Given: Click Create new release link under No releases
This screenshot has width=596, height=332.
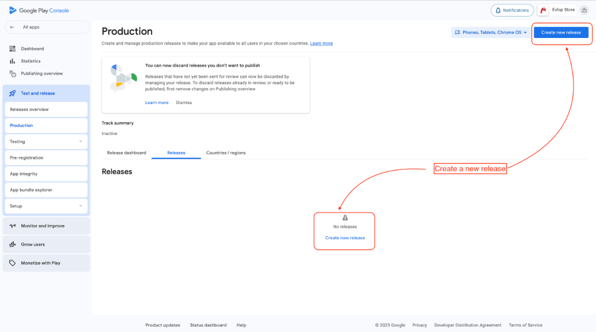Looking at the screenshot, I should 345,238.
